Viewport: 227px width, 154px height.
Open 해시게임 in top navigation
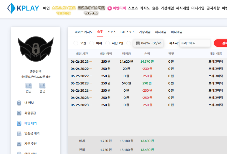(182, 8)
